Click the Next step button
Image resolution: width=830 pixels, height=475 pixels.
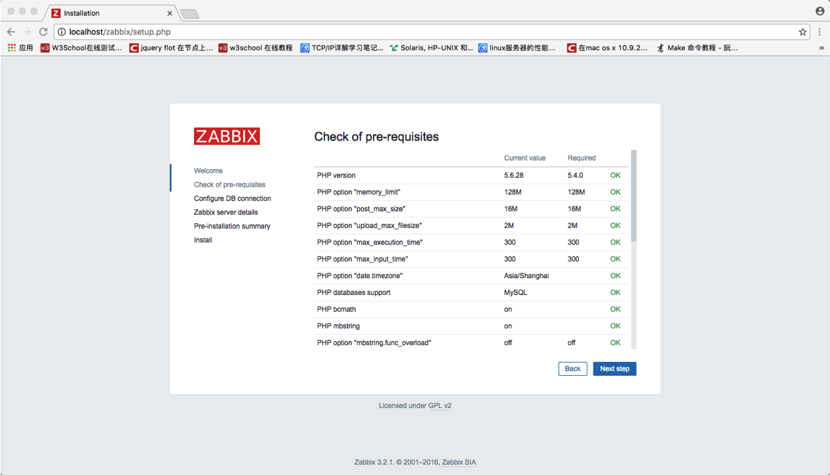tap(614, 369)
